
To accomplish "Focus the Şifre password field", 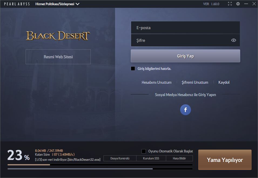I will coord(185,40).
